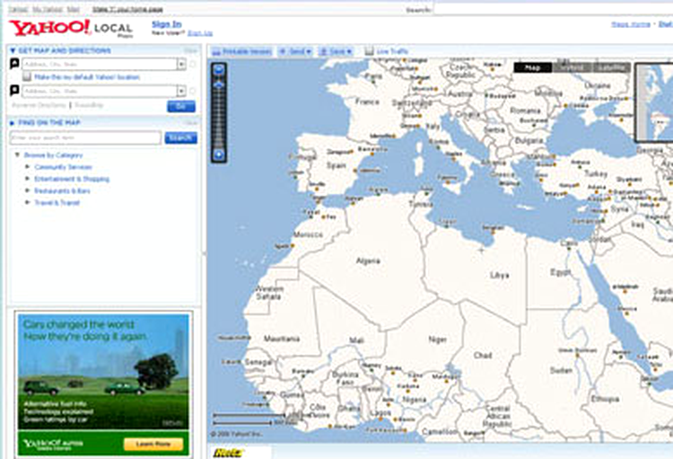Click the overview mini-map thumbnail
Image resolution: width=673 pixels, height=459 pixels.
tap(654, 102)
